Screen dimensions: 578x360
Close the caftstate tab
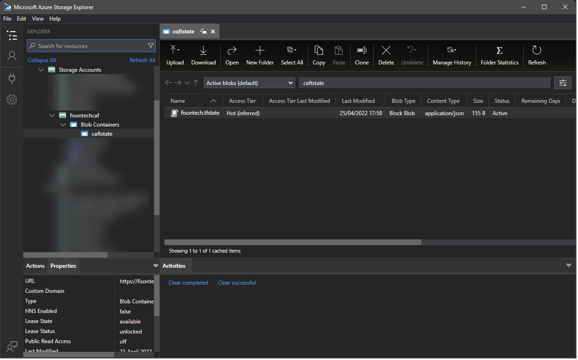[x=213, y=32]
